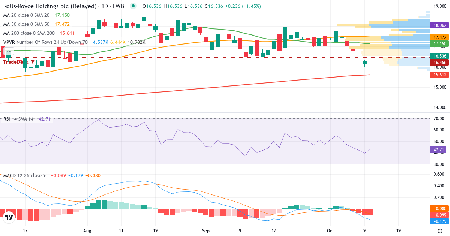Click the 17.472 value in MA 50 legend
The height and width of the screenshot is (236, 450).
[x=62, y=24]
